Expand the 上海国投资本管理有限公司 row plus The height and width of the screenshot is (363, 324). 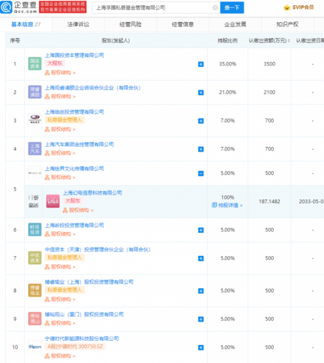pyautogui.click(x=201, y=64)
